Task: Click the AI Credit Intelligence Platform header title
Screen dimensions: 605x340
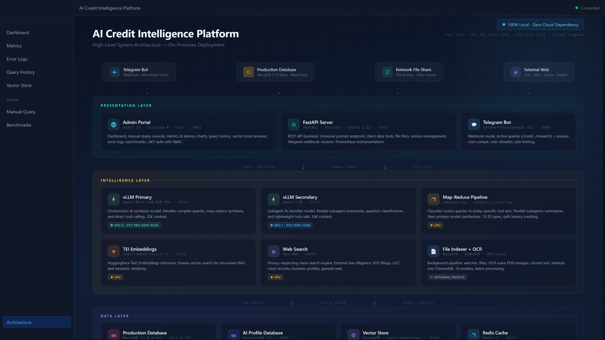Action: coord(110,8)
